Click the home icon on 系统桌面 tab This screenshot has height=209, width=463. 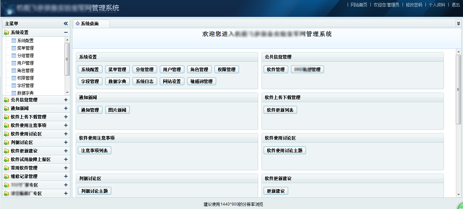point(78,23)
